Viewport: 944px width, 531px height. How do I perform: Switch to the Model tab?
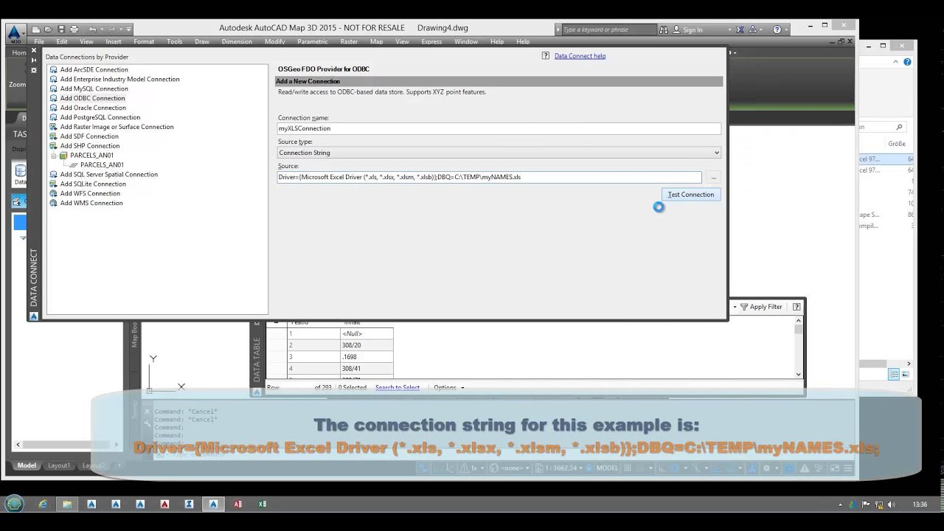click(x=27, y=466)
